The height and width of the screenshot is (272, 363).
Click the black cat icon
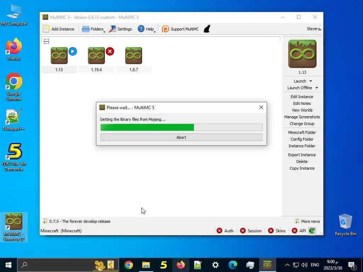[x=207, y=29]
